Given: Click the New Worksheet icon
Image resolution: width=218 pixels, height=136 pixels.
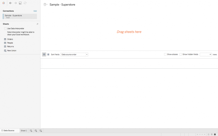Looking at the screenshot, I should pos(31,131).
